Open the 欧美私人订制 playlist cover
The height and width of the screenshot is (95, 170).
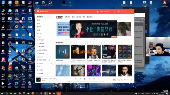pos(109,52)
